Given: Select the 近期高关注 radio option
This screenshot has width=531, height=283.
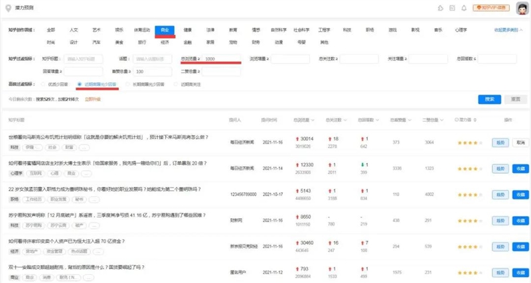Looking at the screenshot, I should click(176, 85).
